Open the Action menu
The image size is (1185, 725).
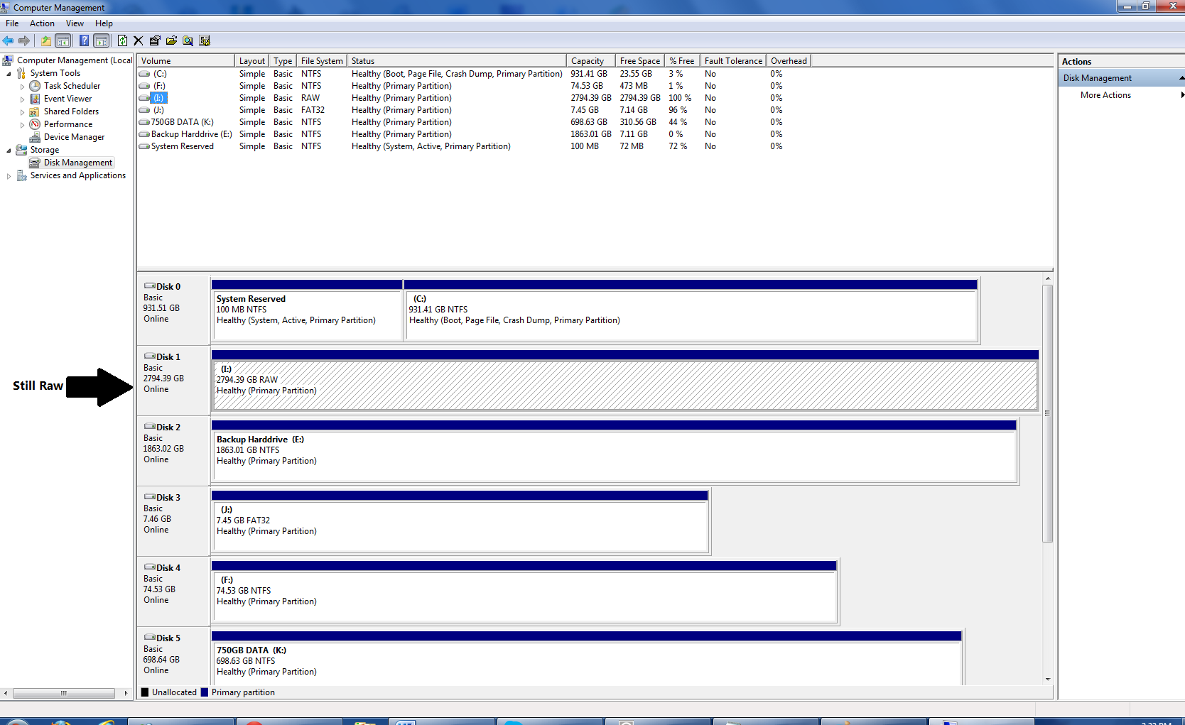tap(42, 23)
